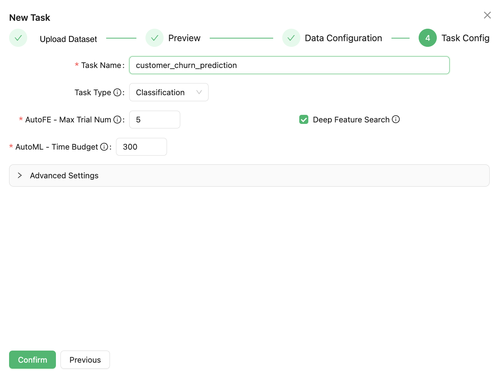Click into the Task Name input field
The width and height of the screenshot is (498, 374).
(x=289, y=65)
